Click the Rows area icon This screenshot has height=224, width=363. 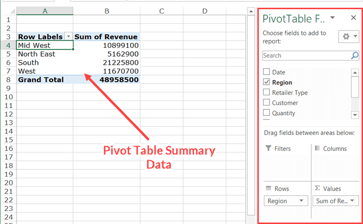(268, 189)
